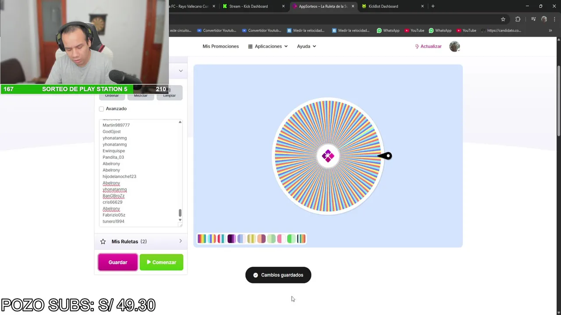Enable the Avanzado checkbox
This screenshot has height=315, width=561.
101,109
